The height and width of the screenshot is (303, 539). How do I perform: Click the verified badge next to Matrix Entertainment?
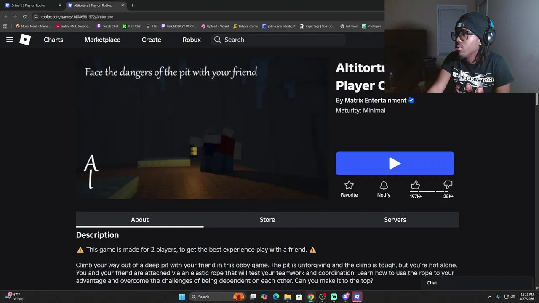(411, 100)
